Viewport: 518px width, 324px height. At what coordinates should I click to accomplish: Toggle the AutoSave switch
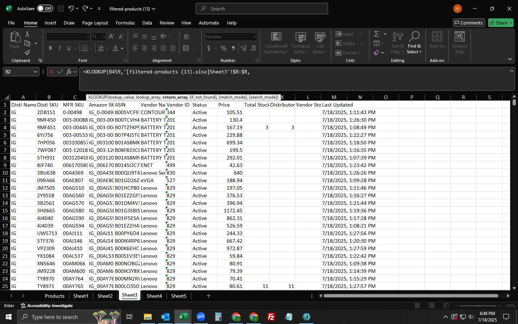click(x=45, y=9)
